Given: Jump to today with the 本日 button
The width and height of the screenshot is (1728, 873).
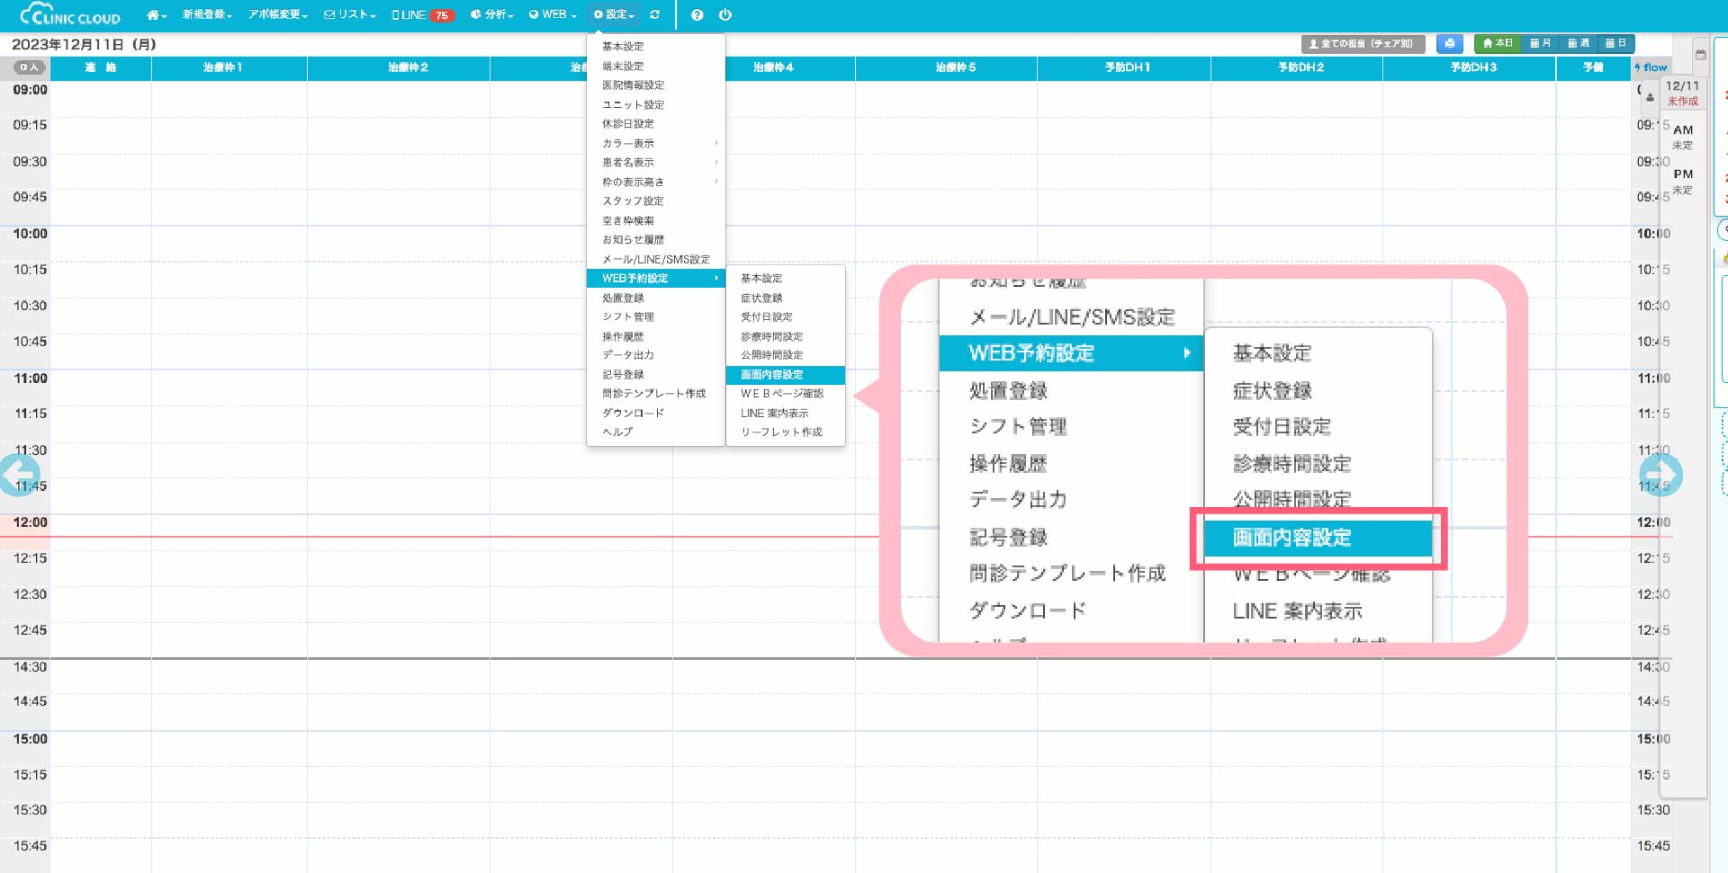Looking at the screenshot, I should (x=1498, y=43).
